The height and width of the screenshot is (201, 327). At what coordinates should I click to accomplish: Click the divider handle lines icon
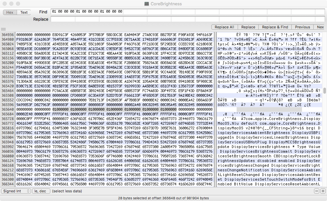[x=3, y=29]
